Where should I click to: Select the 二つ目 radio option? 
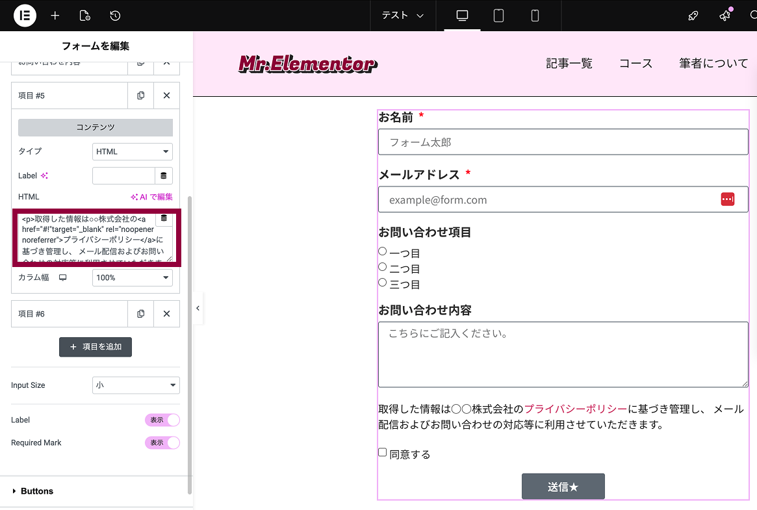click(383, 266)
